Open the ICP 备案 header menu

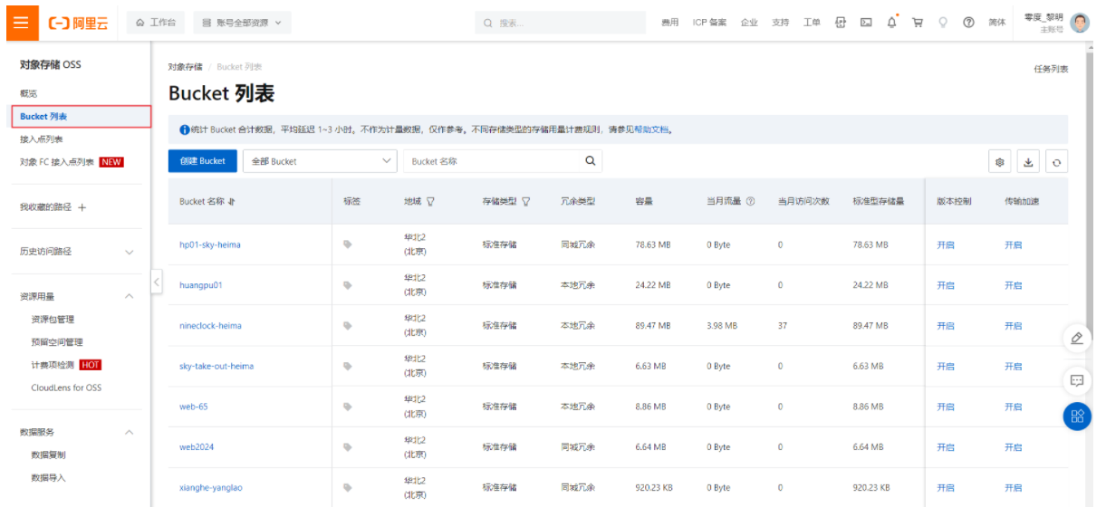(709, 23)
